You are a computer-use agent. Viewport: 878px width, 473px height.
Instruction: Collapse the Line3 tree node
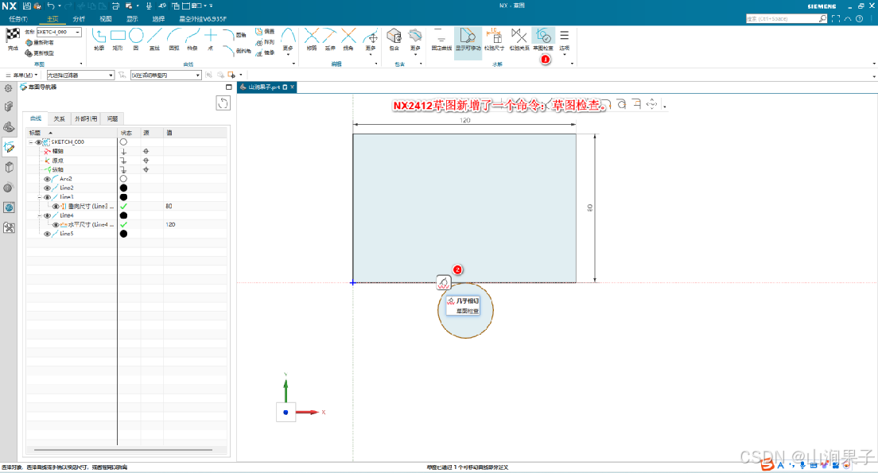click(40, 197)
